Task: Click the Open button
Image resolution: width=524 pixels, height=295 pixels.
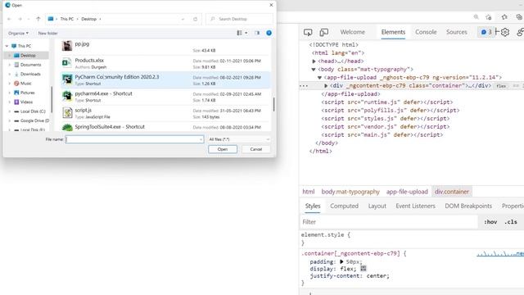Action: (x=223, y=149)
